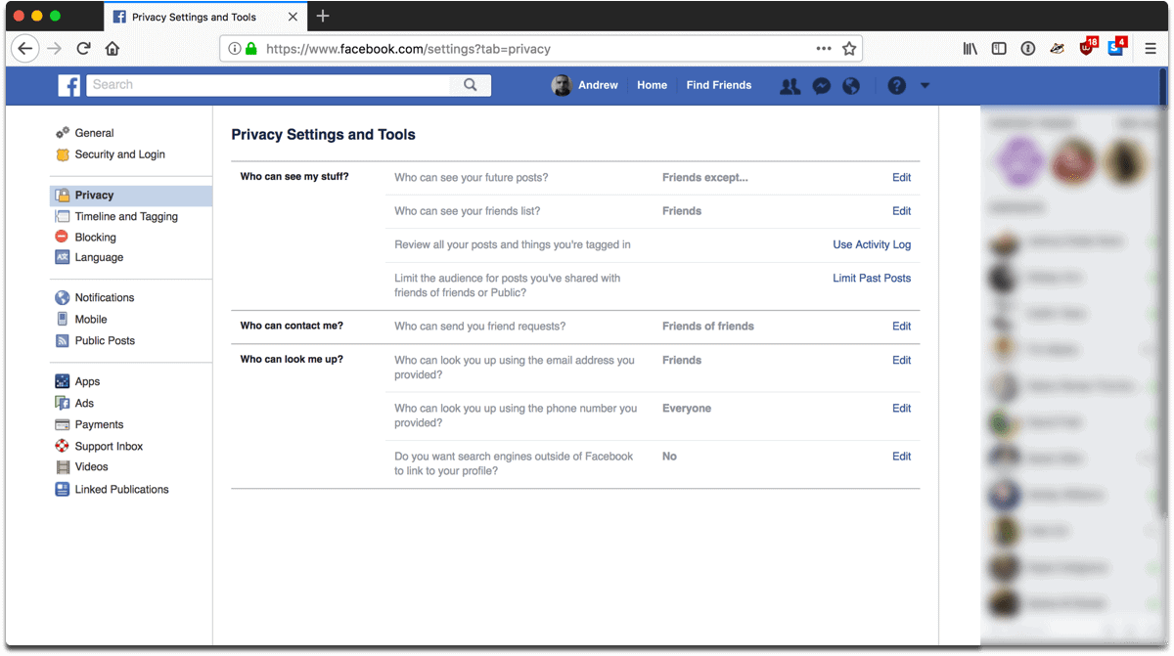Viewport: 1174px width, 656px height.
Task: Expand the account dropdown arrow
Action: [x=925, y=86]
